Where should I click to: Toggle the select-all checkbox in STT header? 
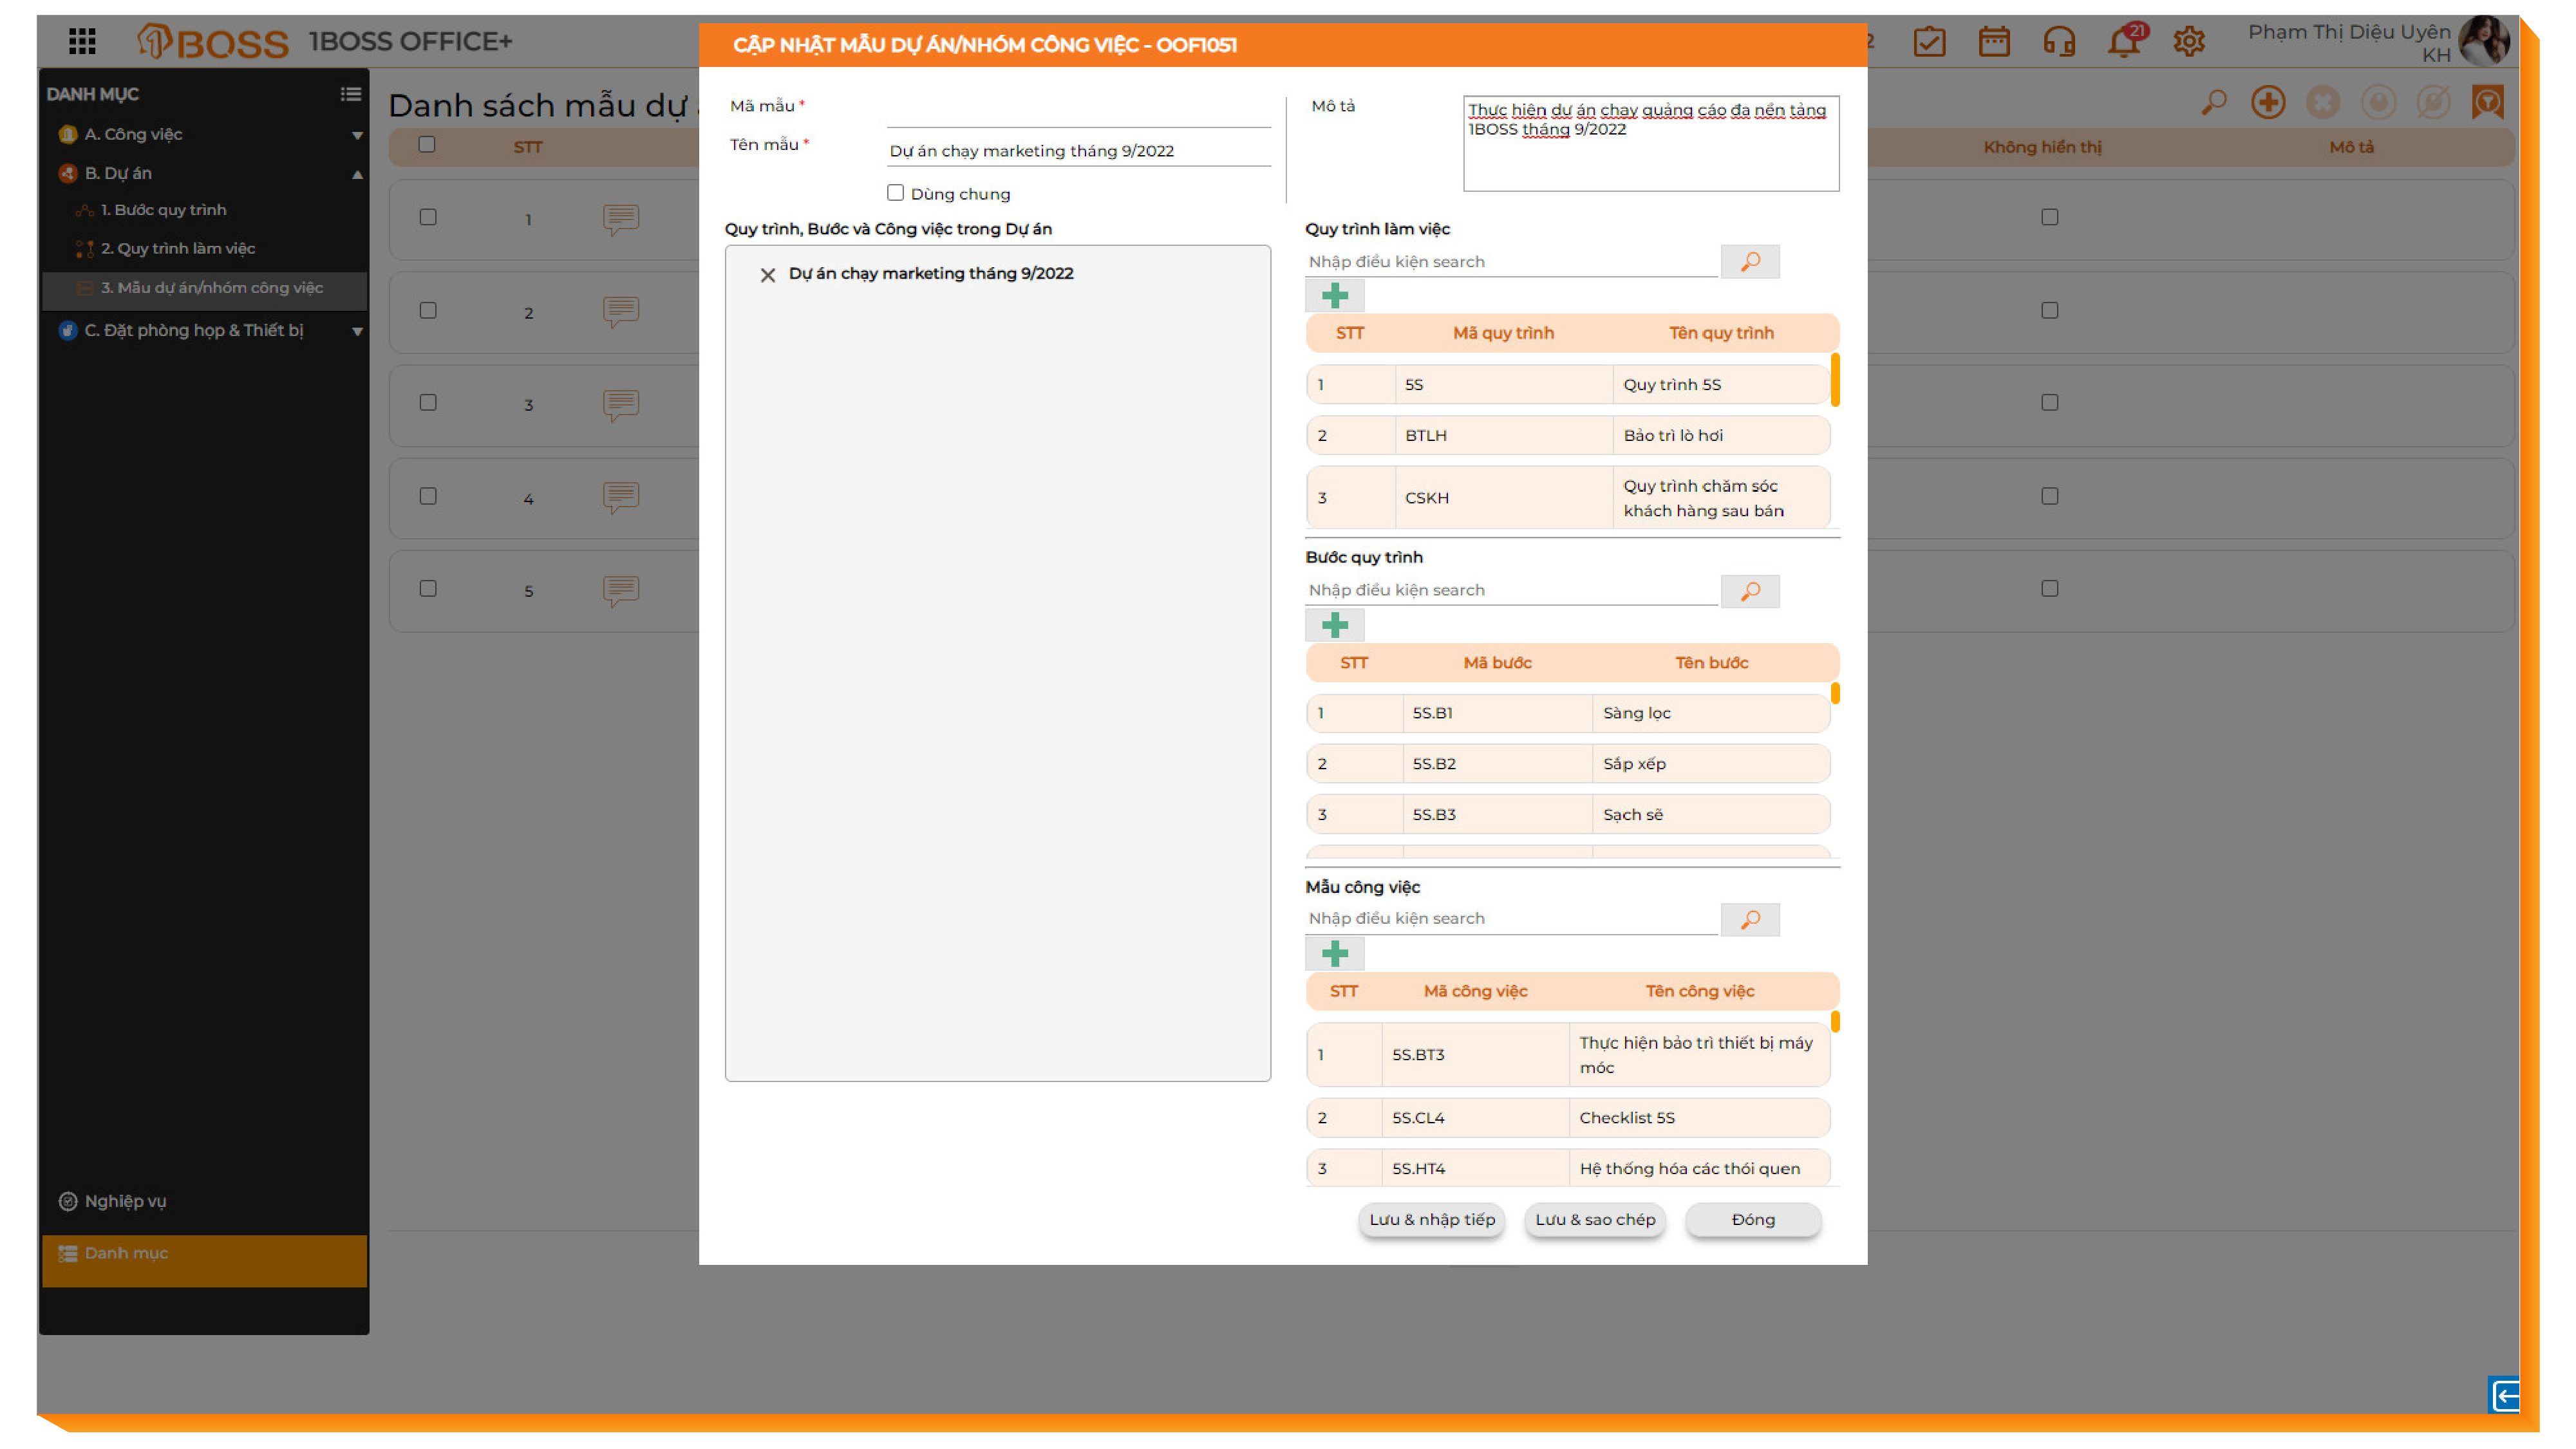tap(427, 145)
